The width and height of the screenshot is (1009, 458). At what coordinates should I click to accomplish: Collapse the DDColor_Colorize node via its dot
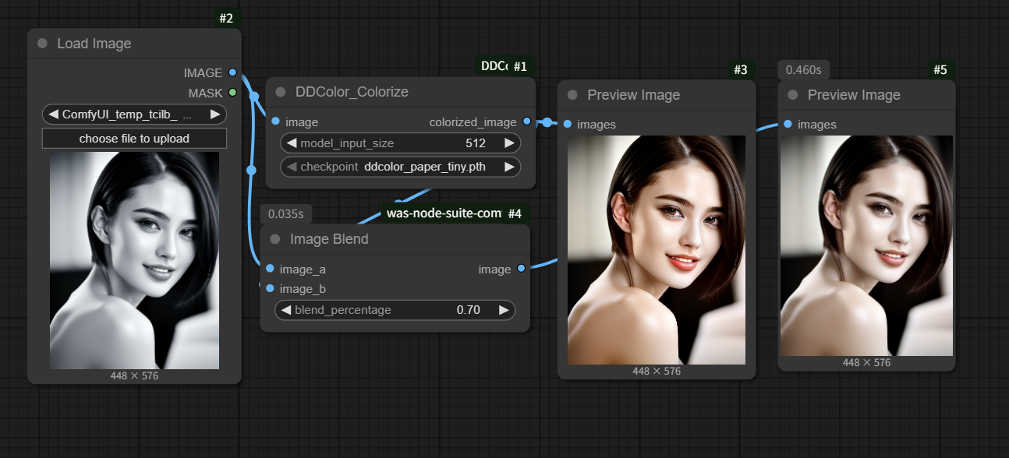(281, 92)
